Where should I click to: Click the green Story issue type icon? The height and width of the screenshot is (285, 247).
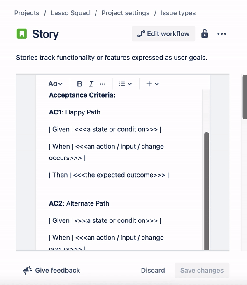click(22, 34)
